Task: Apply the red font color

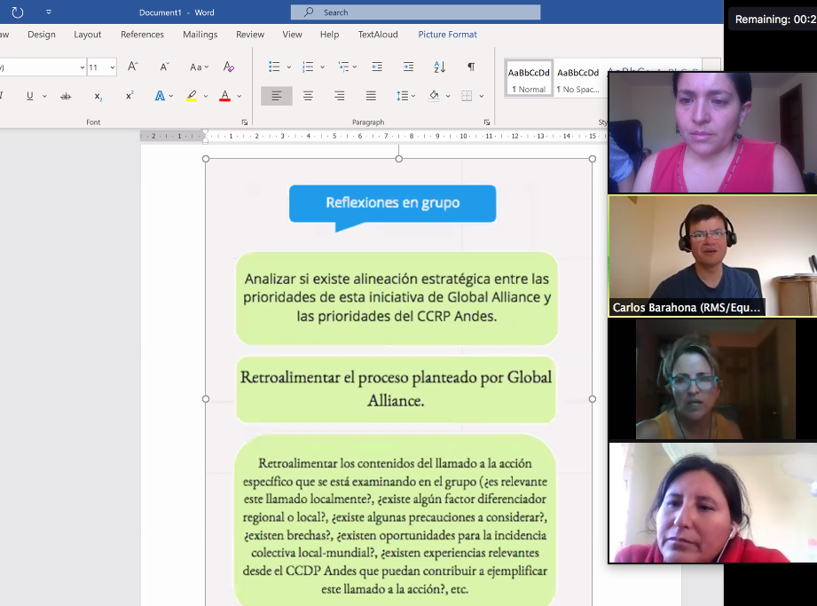Action: click(x=224, y=96)
